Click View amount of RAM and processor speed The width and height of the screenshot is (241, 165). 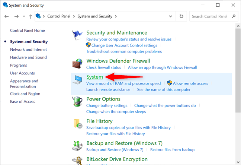pos(123,83)
